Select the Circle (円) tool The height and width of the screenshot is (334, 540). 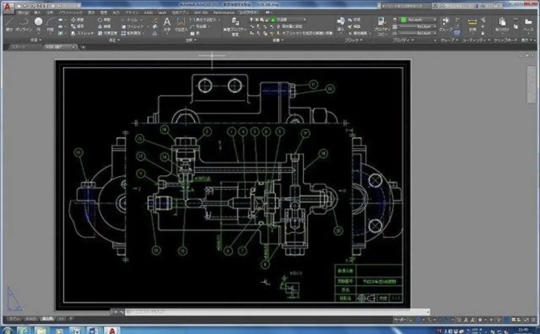pyautogui.click(x=38, y=24)
